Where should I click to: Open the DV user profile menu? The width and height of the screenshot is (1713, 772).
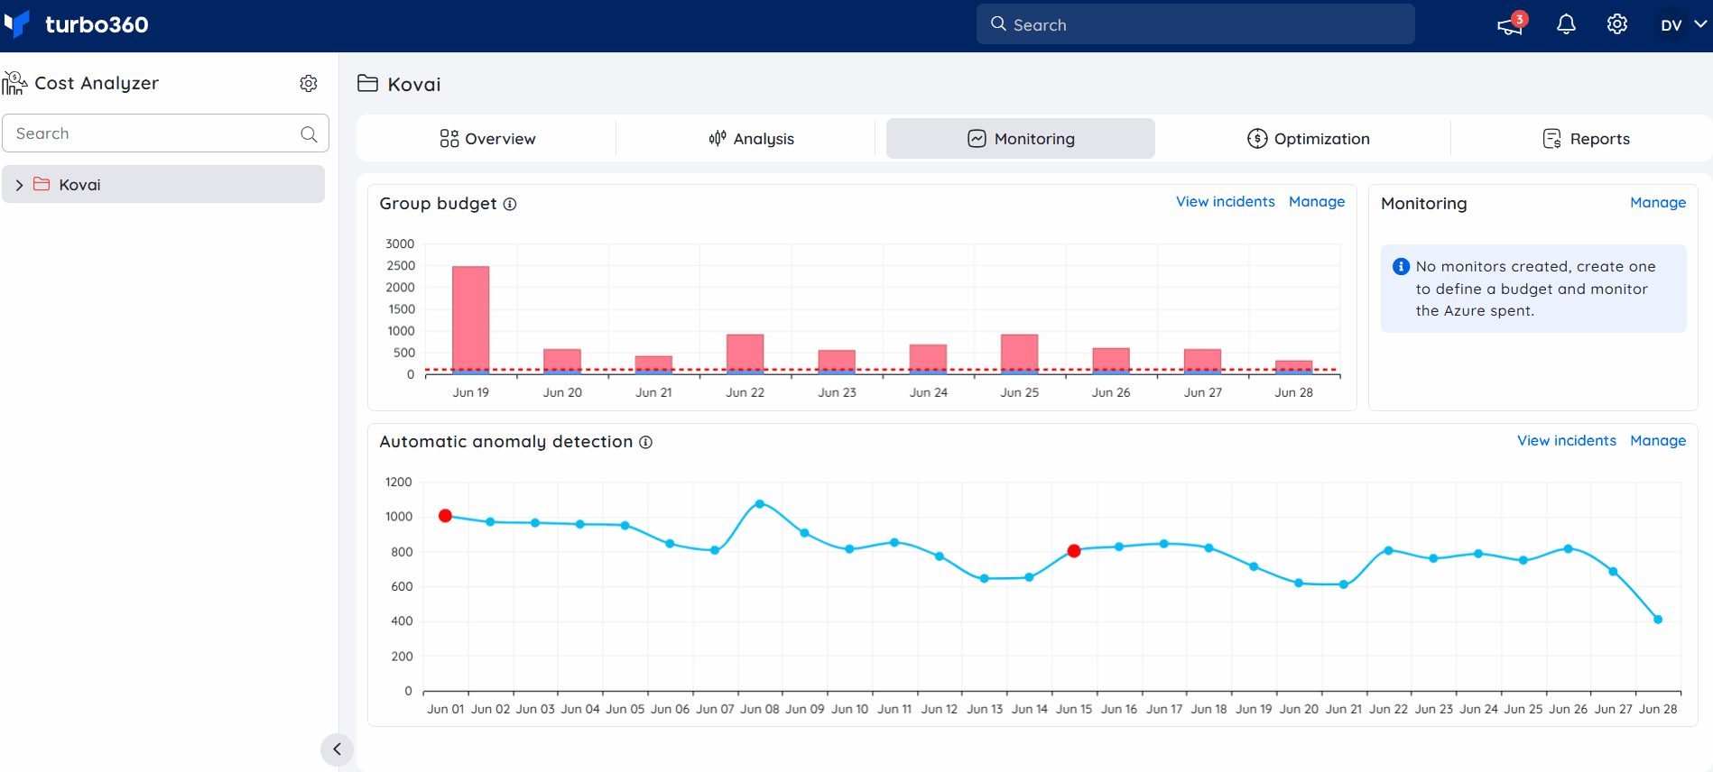pos(1682,25)
